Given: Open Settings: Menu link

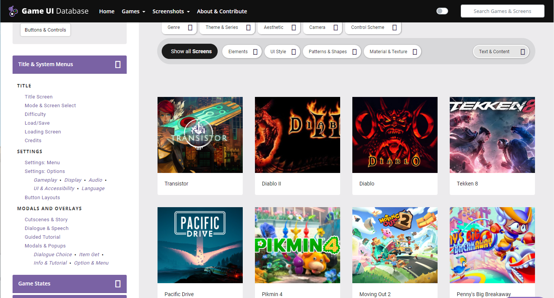Looking at the screenshot, I should pyautogui.click(x=42, y=163).
